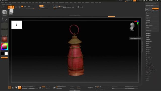The height and width of the screenshot is (91, 161).
Task: Expand the ShadowBox section
Action: pyautogui.click(x=148, y=17)
